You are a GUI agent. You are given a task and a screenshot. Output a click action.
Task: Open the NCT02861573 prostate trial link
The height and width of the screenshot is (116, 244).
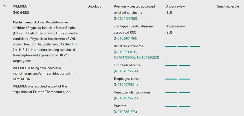coord(126,112)
